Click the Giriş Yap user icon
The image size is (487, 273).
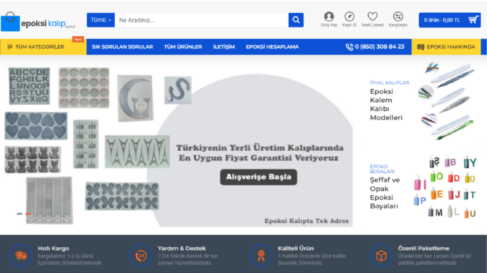(329, 17)
